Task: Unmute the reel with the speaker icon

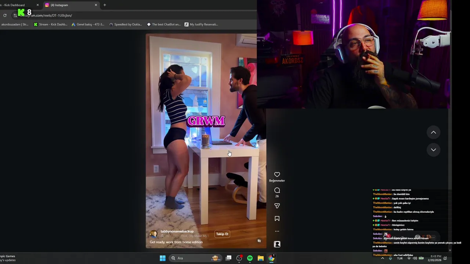Action: [259, 241]
